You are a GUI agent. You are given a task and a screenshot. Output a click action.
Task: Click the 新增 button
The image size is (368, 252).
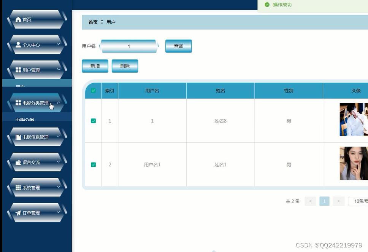click(x=95, y=65)
